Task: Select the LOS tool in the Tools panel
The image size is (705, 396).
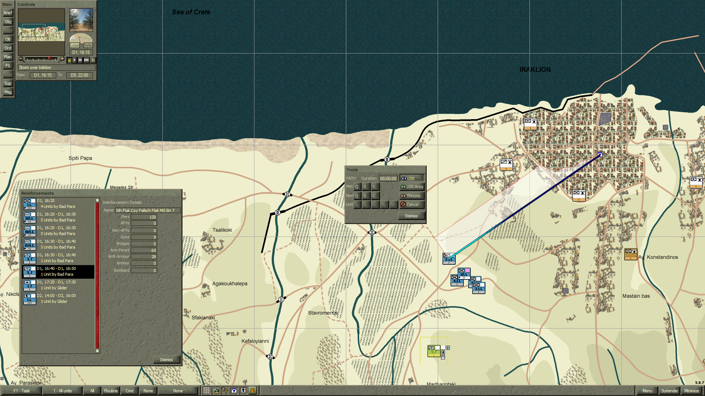Action: 411,178
